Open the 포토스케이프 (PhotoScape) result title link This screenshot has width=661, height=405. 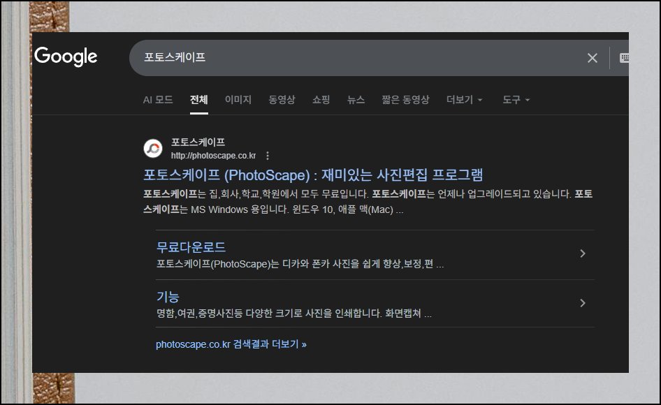[313, 175]
